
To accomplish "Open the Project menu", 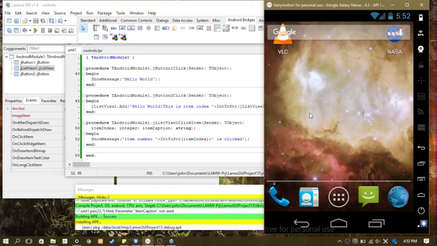I will pyautogui.click(x=76, y=13).
